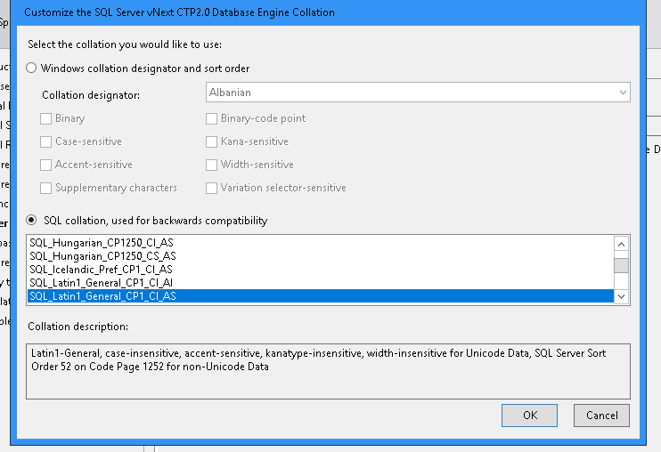Check the Supplementary characters checkbox
The width and height of the screenshot is (661, 452).
45,188
